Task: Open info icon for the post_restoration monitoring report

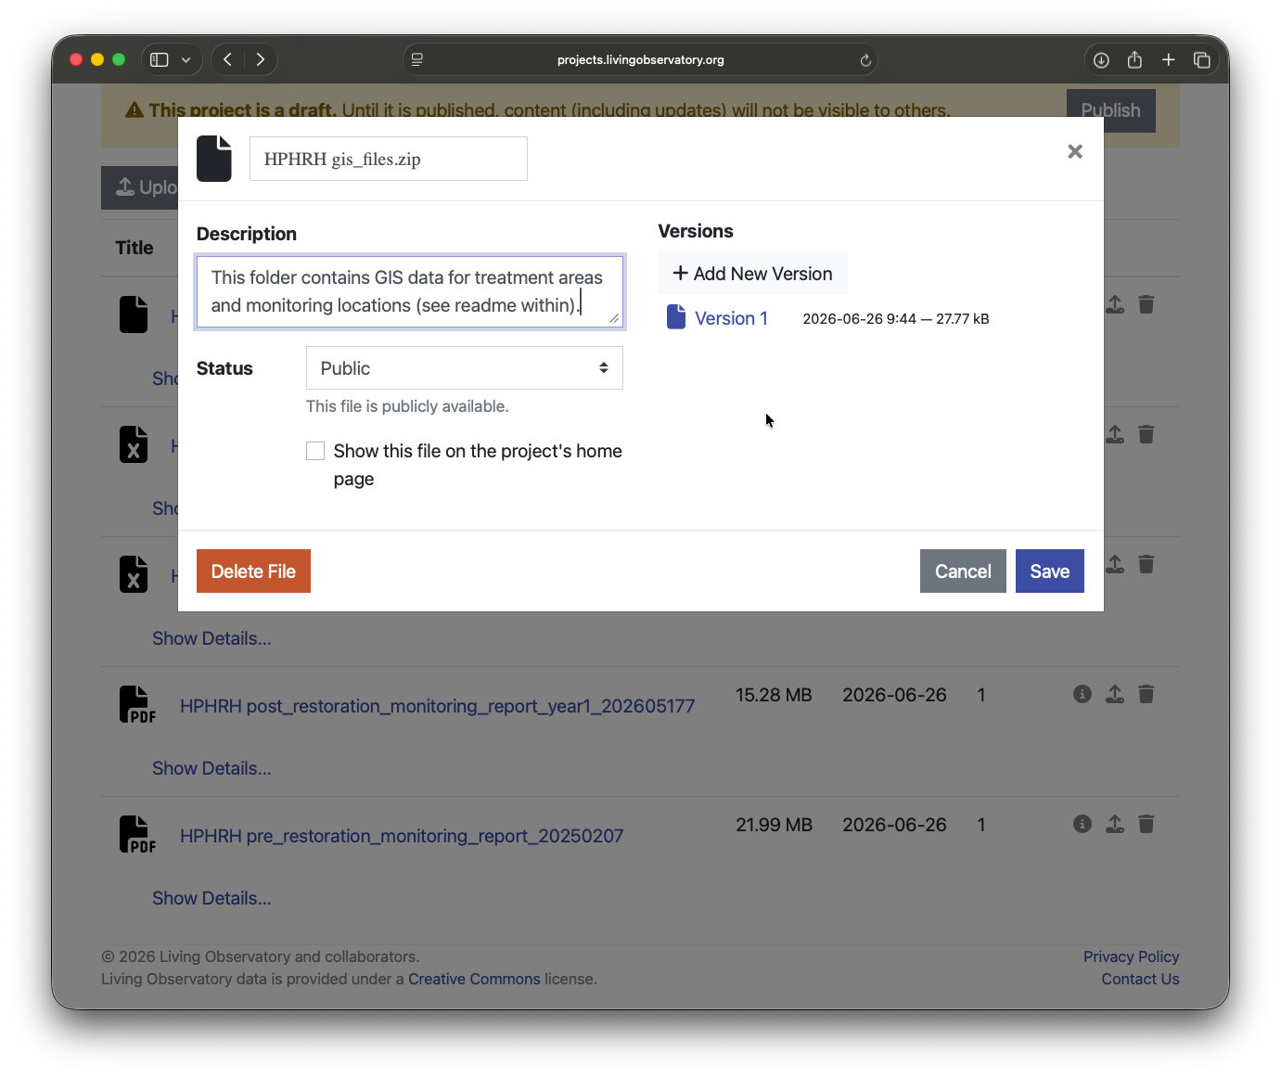Action: pos(1082,694)
